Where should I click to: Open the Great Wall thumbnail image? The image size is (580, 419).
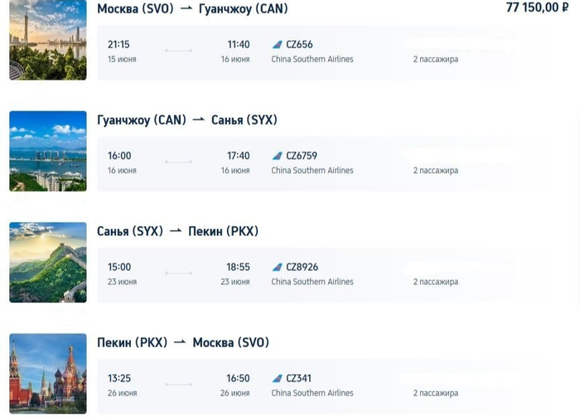coord(47,262)
